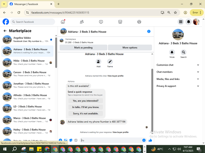The width and height of the screenshot is (205, 153).
Task: Open a new browser tab
Action: [x=58, y=4]
